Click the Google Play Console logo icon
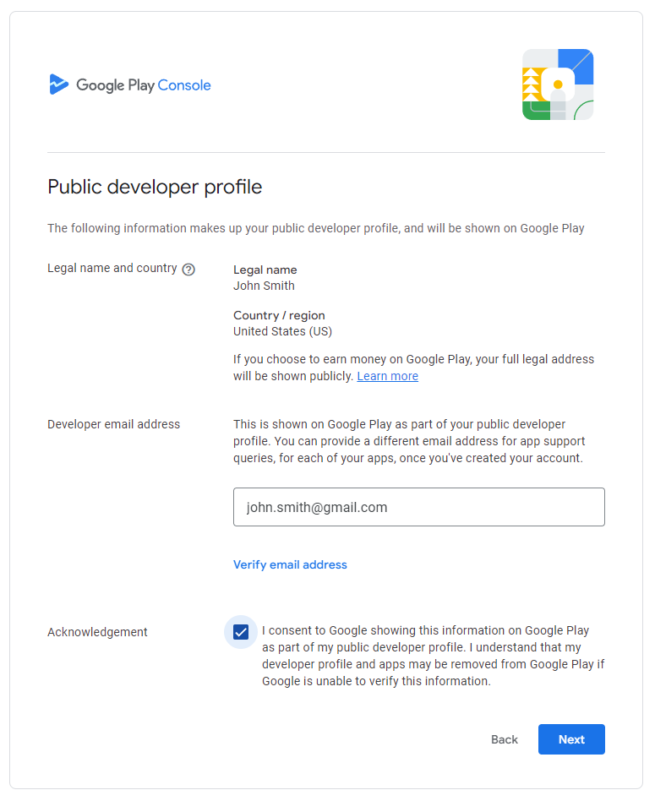This screenshot has width=655, height=801. (59, 84)
